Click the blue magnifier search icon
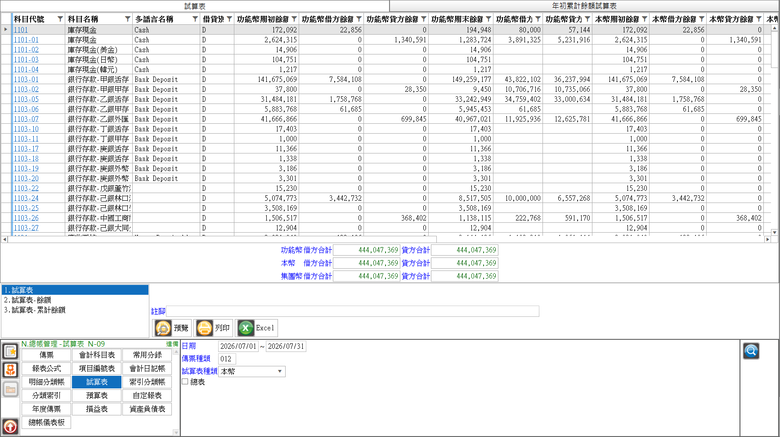The image size is (780, 437). (x=751, y=351)
